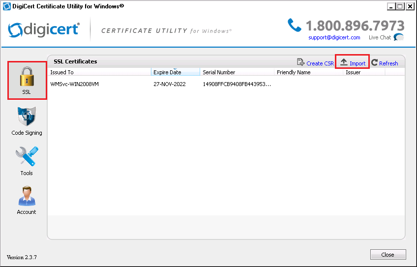417x267 pixels.
Task: Click the DigiCert title bar app icon
Action: pos(6,6)
